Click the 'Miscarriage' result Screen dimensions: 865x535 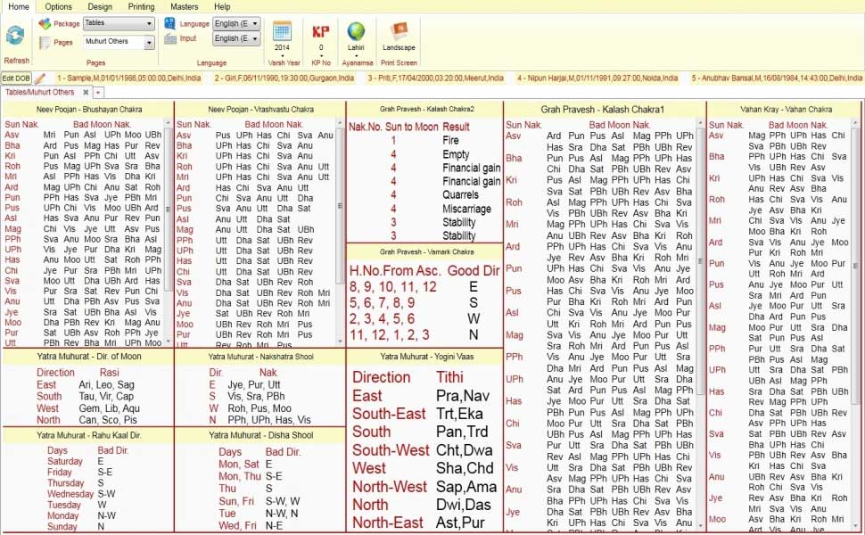click(466, 209)
